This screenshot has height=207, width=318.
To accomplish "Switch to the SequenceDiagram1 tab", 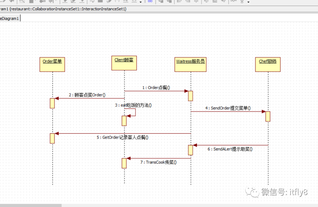I will [x=10, y=18].
